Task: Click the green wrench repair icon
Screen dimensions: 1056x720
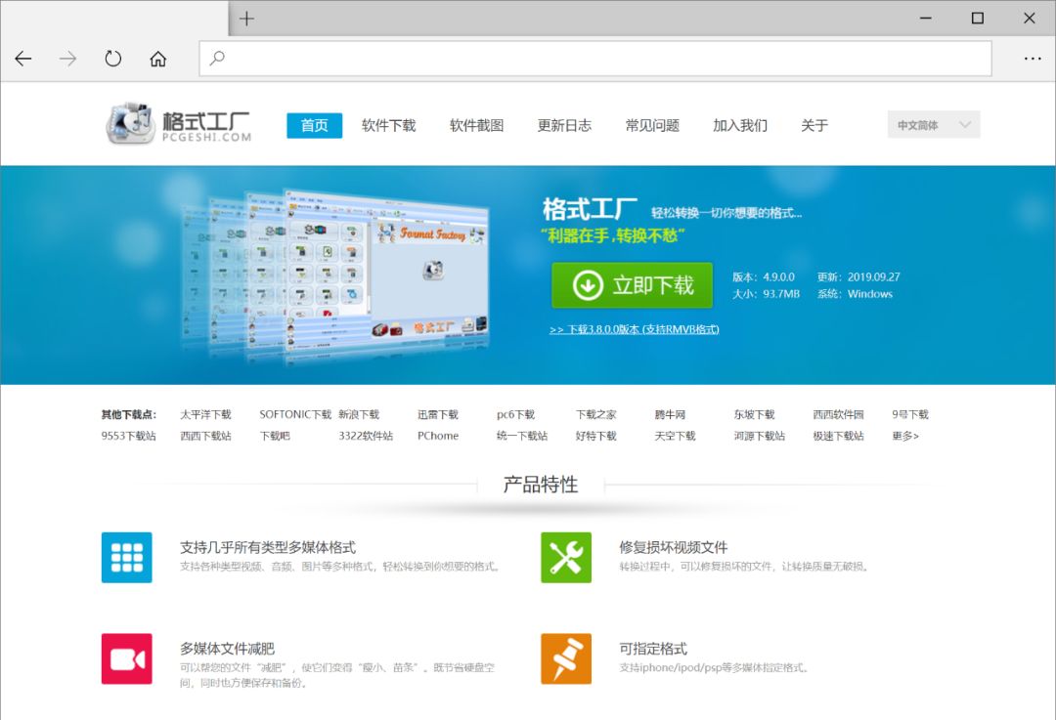Action: tap(566, 557)
